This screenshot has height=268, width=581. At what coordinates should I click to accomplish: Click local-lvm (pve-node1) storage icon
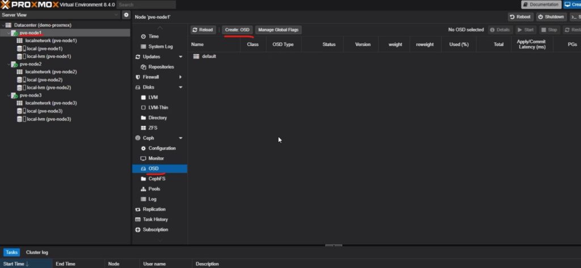click(x=21, y=56)
